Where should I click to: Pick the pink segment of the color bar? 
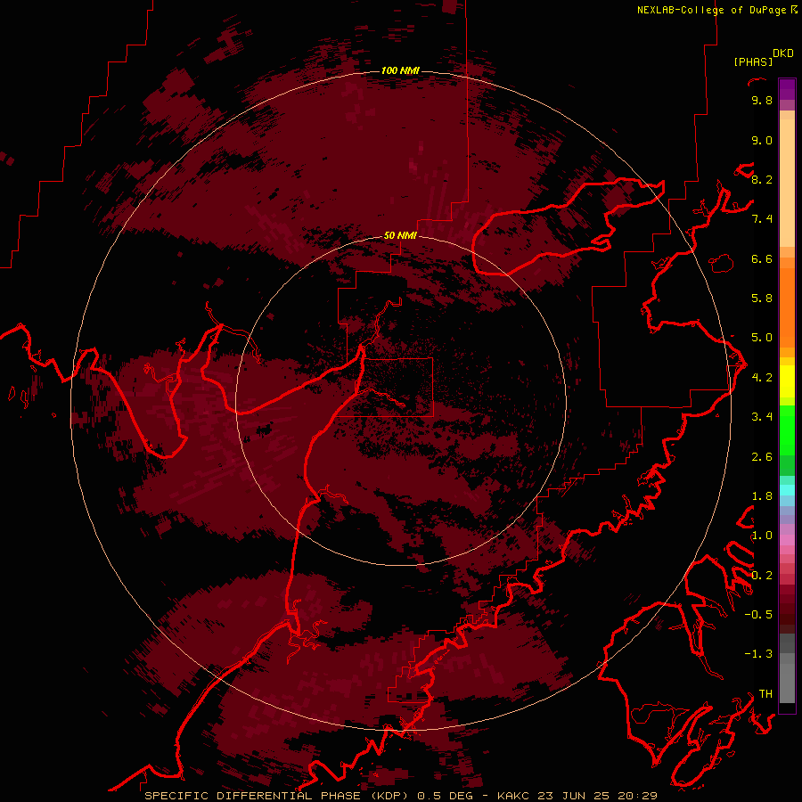[787, 540]
